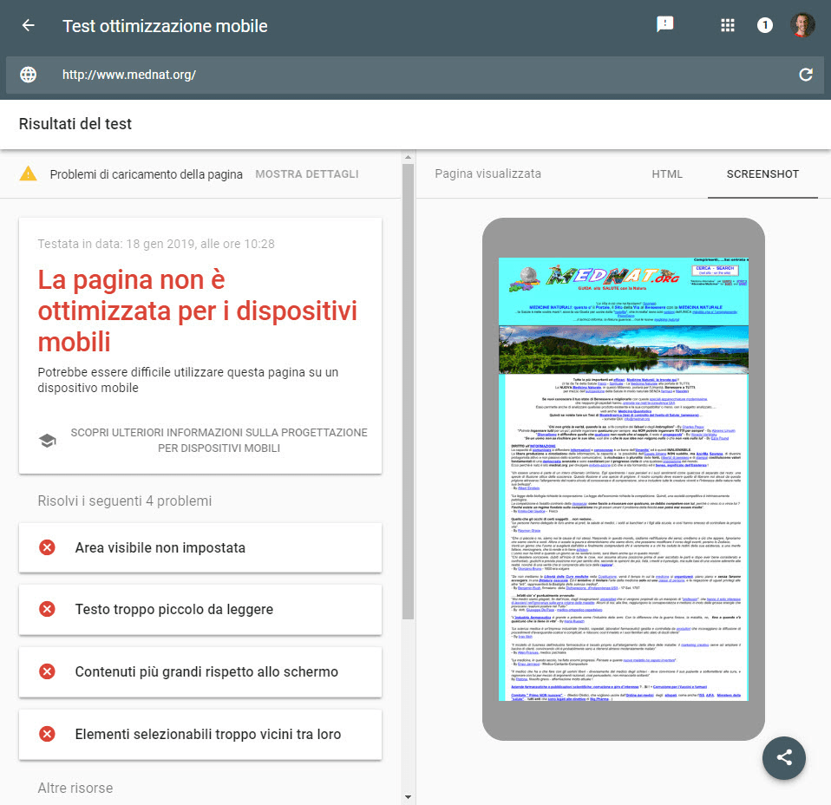Switch to the HTML tab
Image resolution: width=831 pixels, height=805 pixels.
click(x=667, y=173)
